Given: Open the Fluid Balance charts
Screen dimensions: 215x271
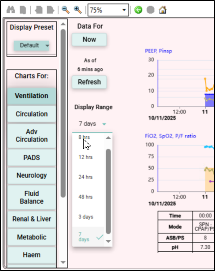Looking at the screenshot, I should point(32,197).
